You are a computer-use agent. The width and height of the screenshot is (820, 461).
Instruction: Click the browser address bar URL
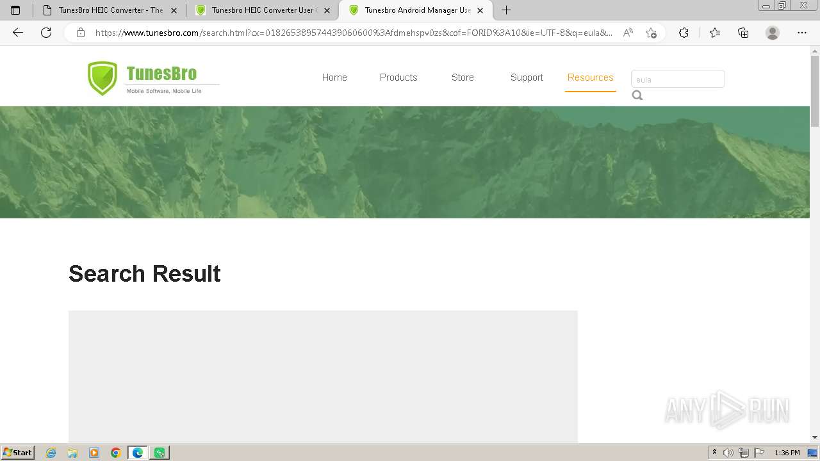[354, 33]
